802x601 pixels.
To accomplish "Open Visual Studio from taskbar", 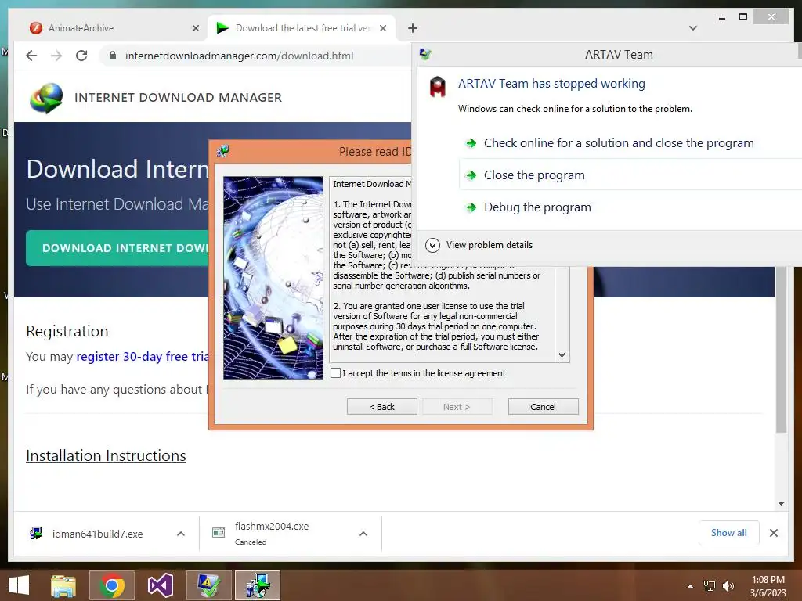I will coord(160,585).
